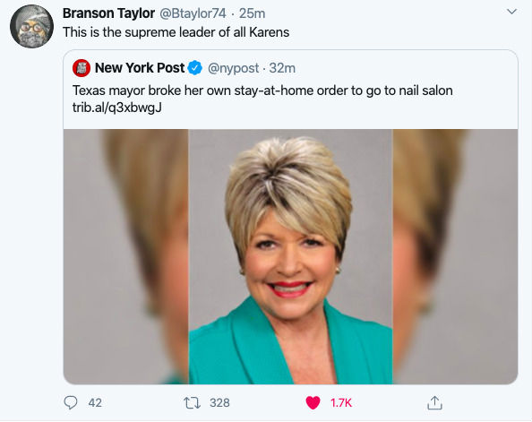Click the New York Post logo avatar

click(82, 68)
